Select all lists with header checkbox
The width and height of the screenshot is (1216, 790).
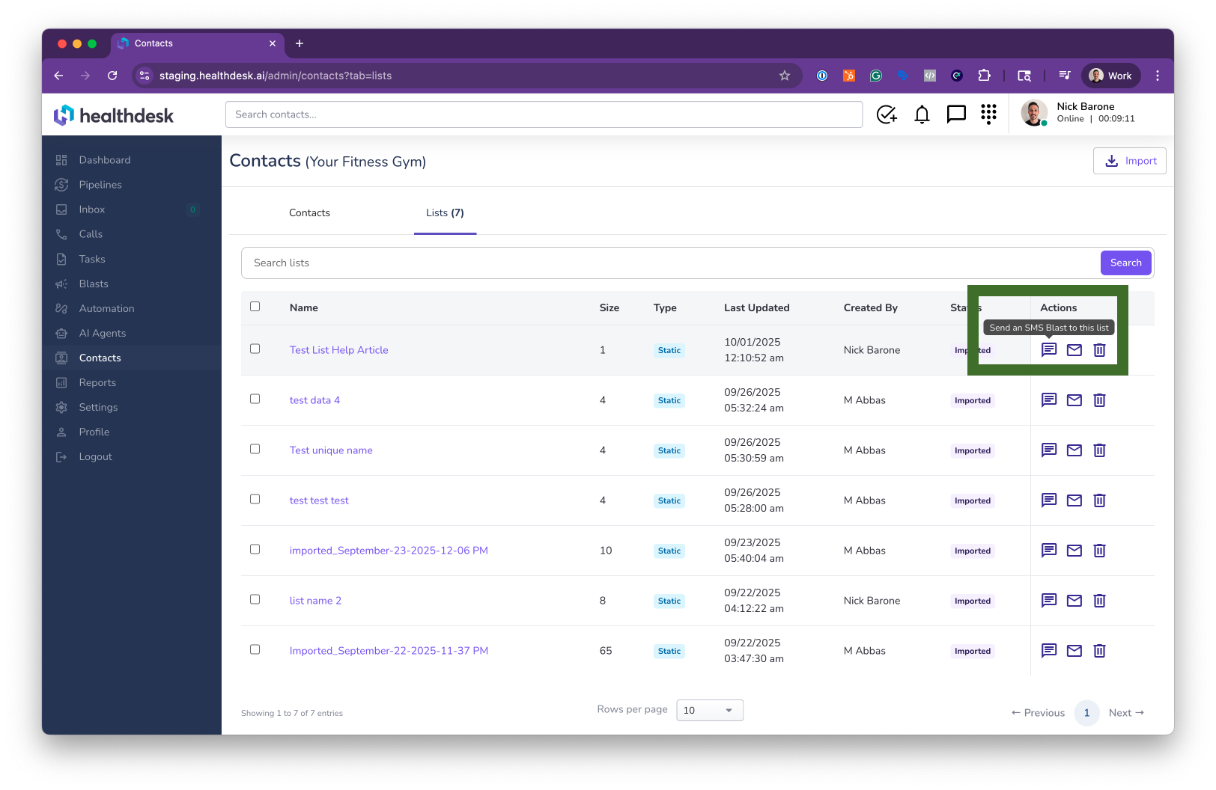pos(255,307)
